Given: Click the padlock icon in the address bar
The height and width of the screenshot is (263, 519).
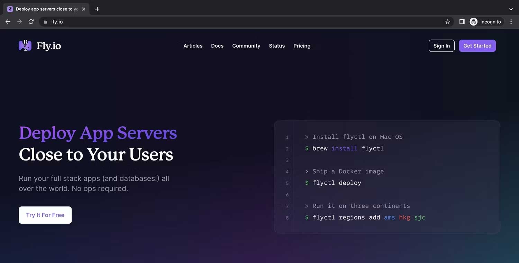Looking at the screenshot, I should [x=45, y=21].
